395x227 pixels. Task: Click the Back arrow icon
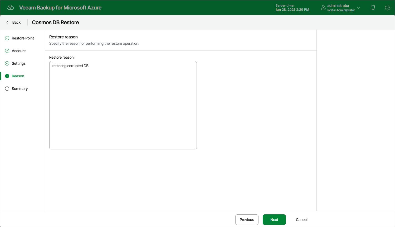point(7,22)
